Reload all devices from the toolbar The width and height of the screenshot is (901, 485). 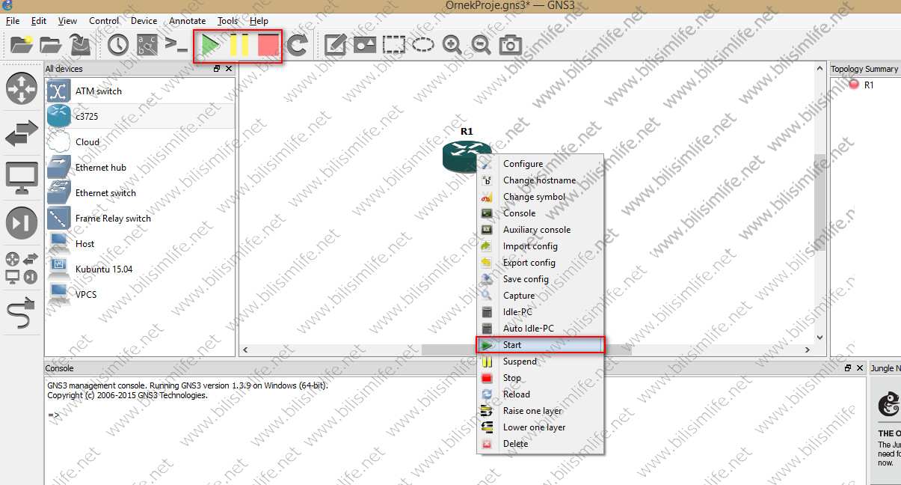(298, 45)
